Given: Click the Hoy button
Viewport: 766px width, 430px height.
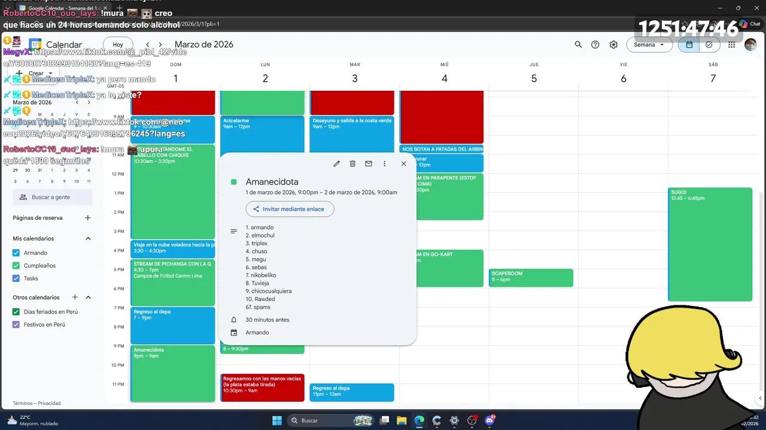Looking at the screenshot, I should pyautogui.click(x=118, y=45).
